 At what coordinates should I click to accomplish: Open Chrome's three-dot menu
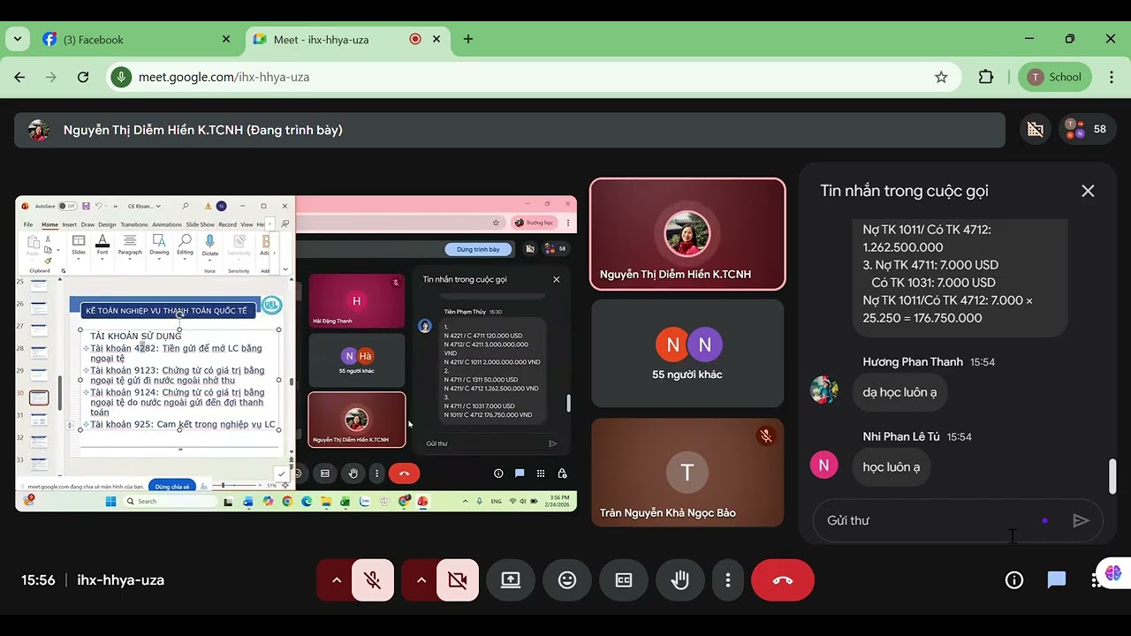[1112, 77]
